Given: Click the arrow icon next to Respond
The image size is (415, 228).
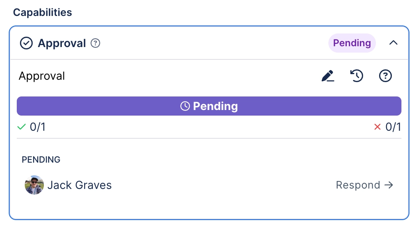Looking at the screenshot, I should [389, 185].
